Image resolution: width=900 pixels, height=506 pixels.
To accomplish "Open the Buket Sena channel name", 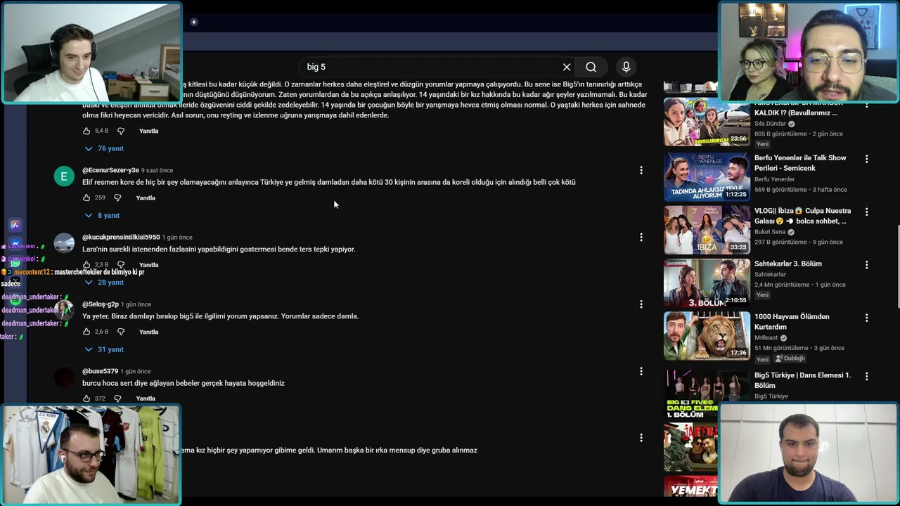I will point(770,232).
